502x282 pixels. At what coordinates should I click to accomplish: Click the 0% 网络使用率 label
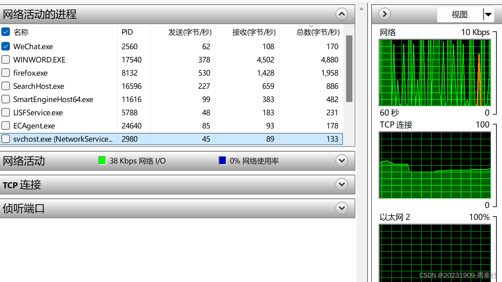point(254,161)
